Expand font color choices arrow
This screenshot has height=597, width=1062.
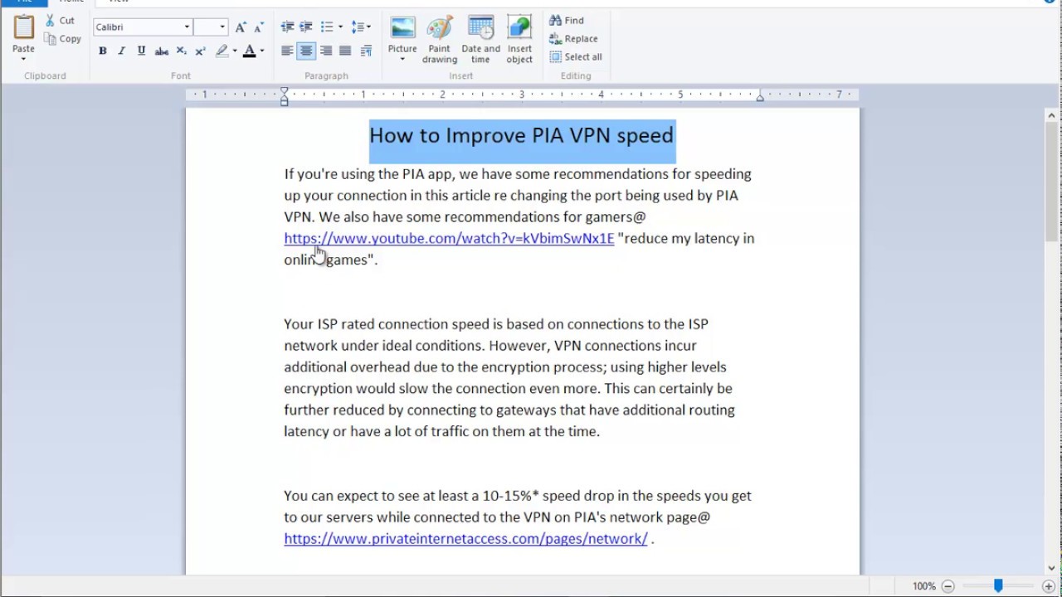coord(262,51)
